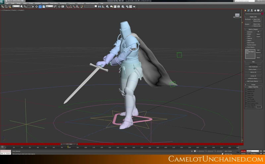This screenshot has width=265, height=164.
Task: Open the Animation menu
Action: 45,3
